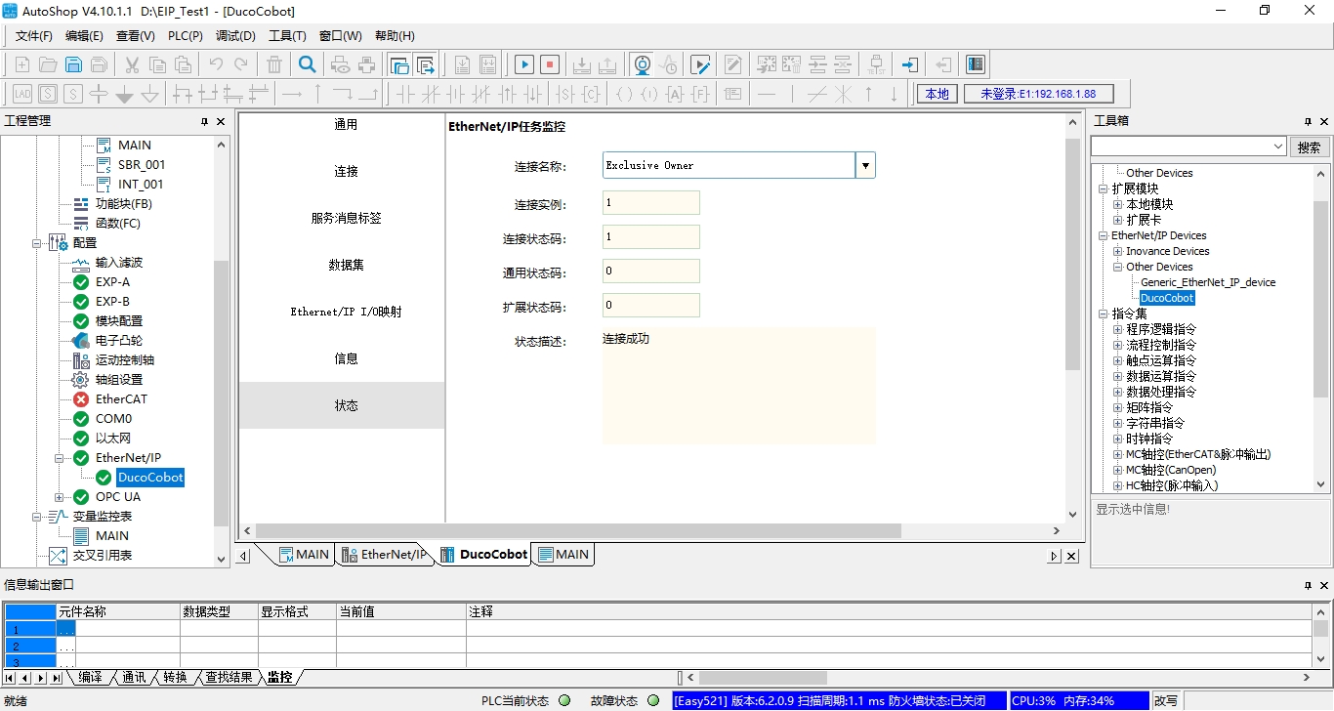Collapse the 配置 tree node
1334x711 pixels.
(x=38, y=242)
